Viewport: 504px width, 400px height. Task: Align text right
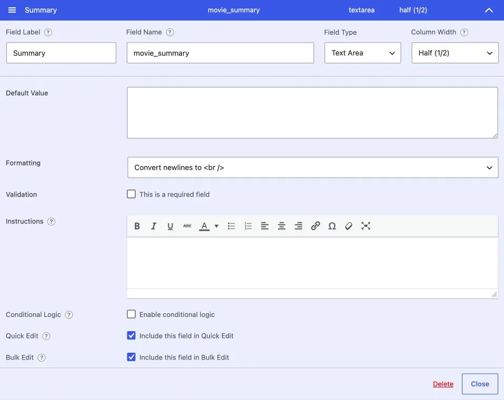pos(298,226)
